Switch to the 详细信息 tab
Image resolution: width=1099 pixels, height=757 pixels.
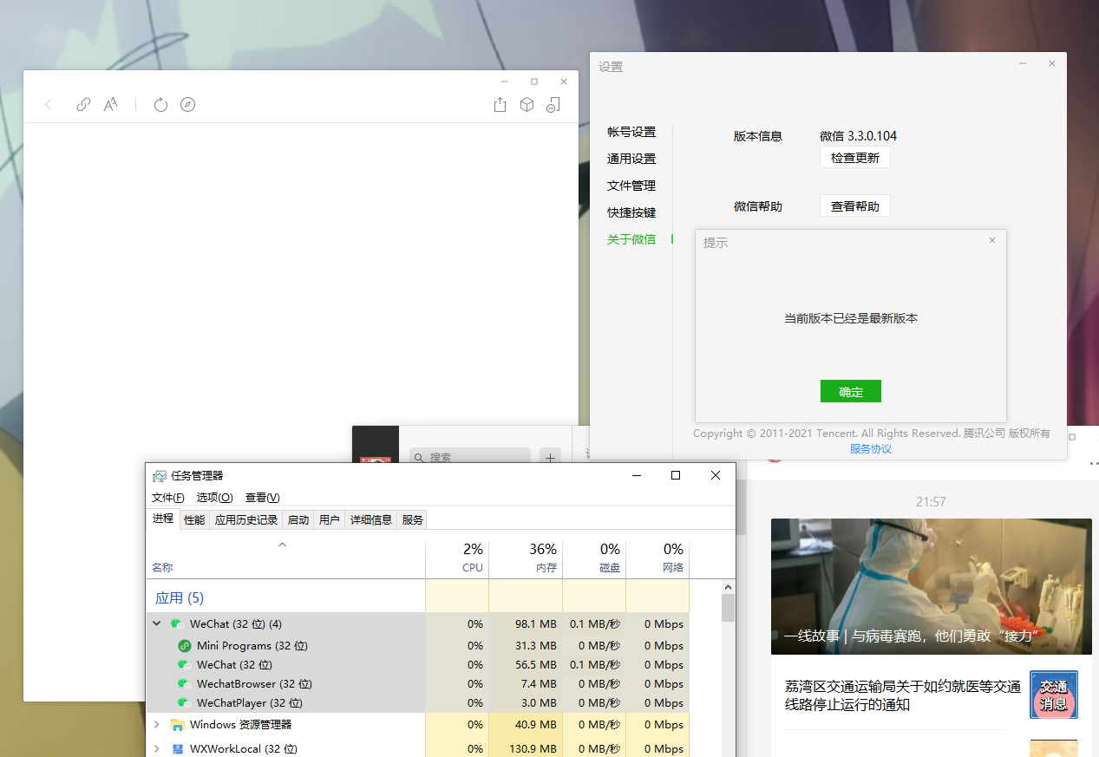point(371,519)
